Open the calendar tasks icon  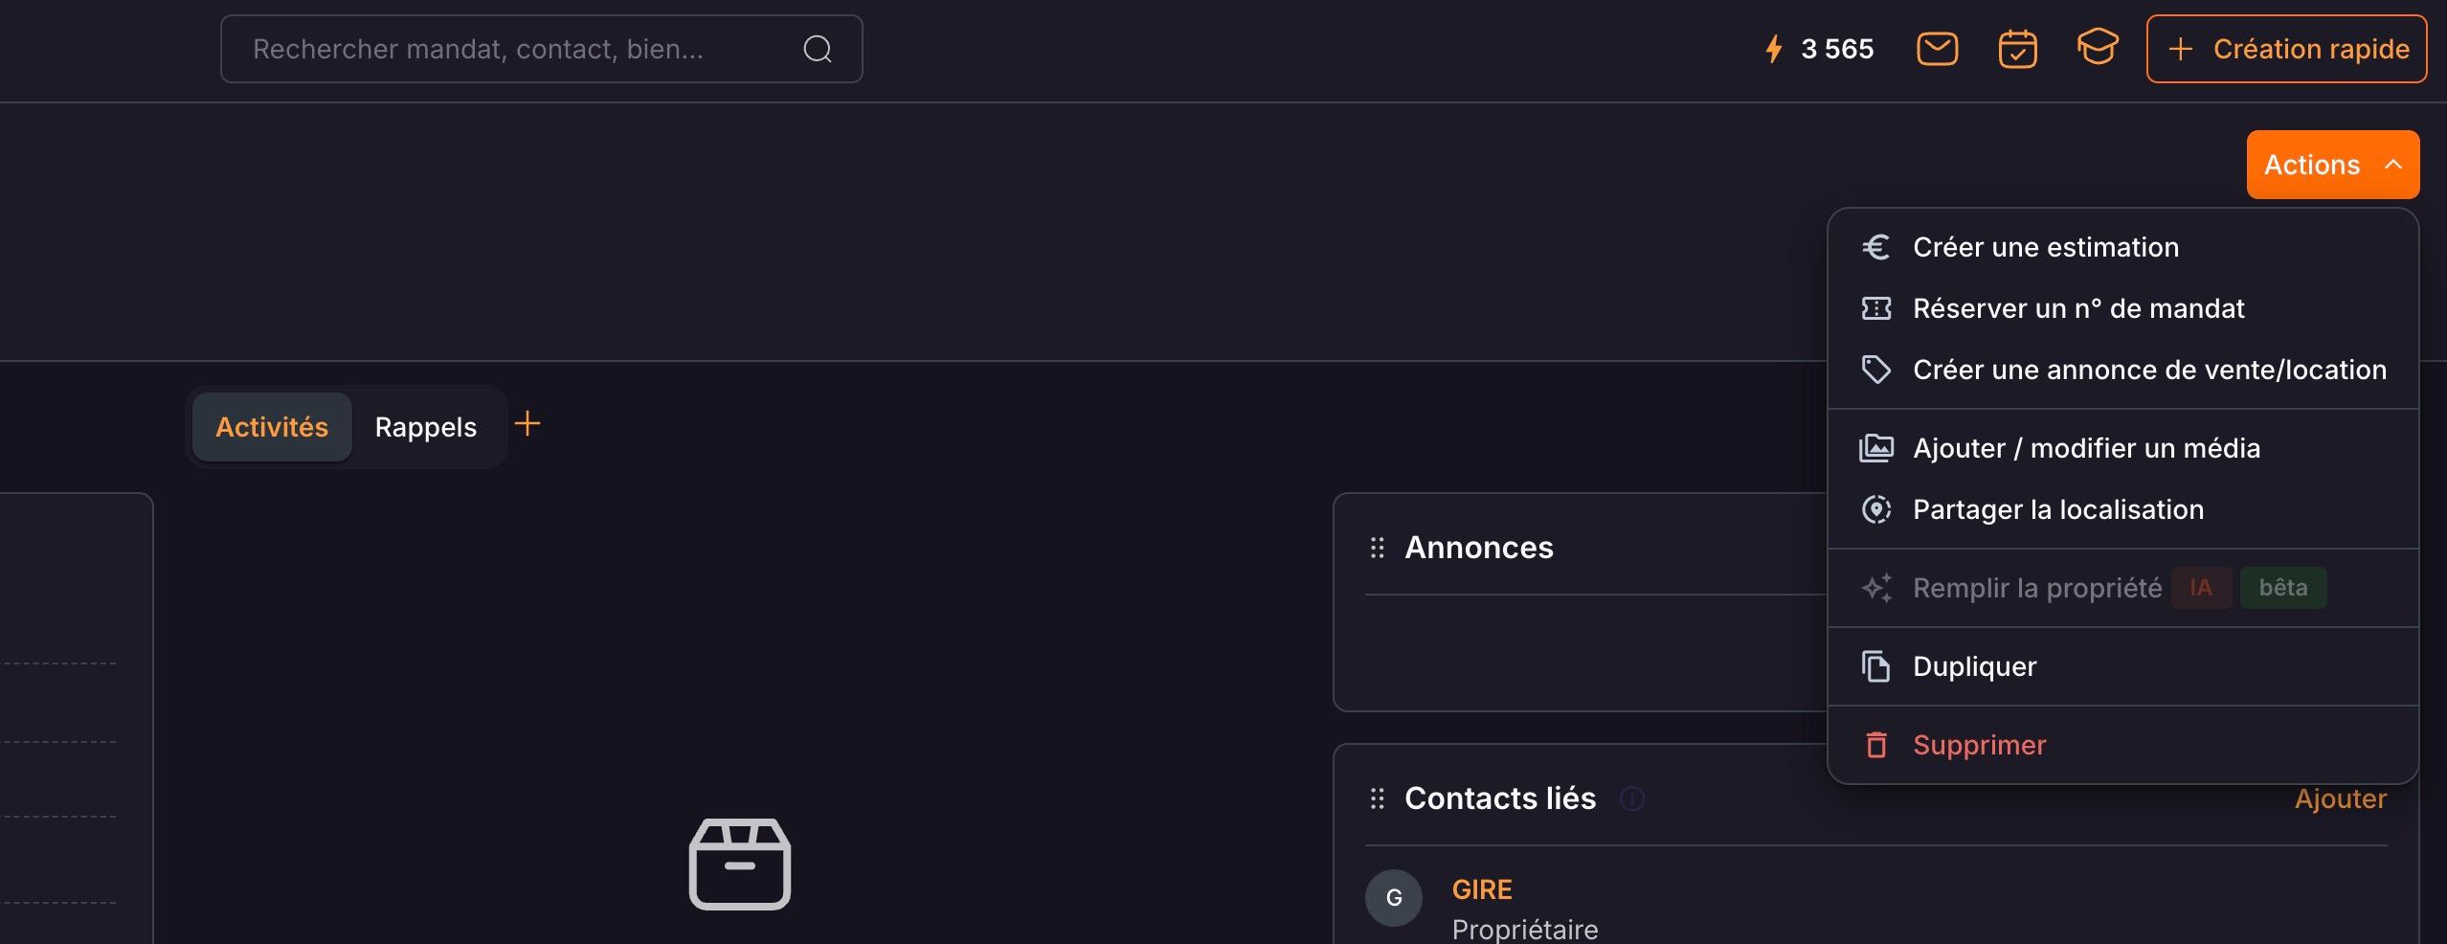(x=2017, y=49)
